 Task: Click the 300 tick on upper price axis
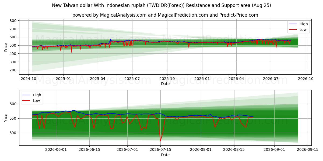point(13,62)
